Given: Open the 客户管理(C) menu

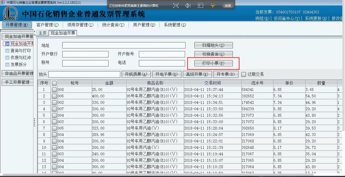Looking at the screenshot, I should [48, 25].
